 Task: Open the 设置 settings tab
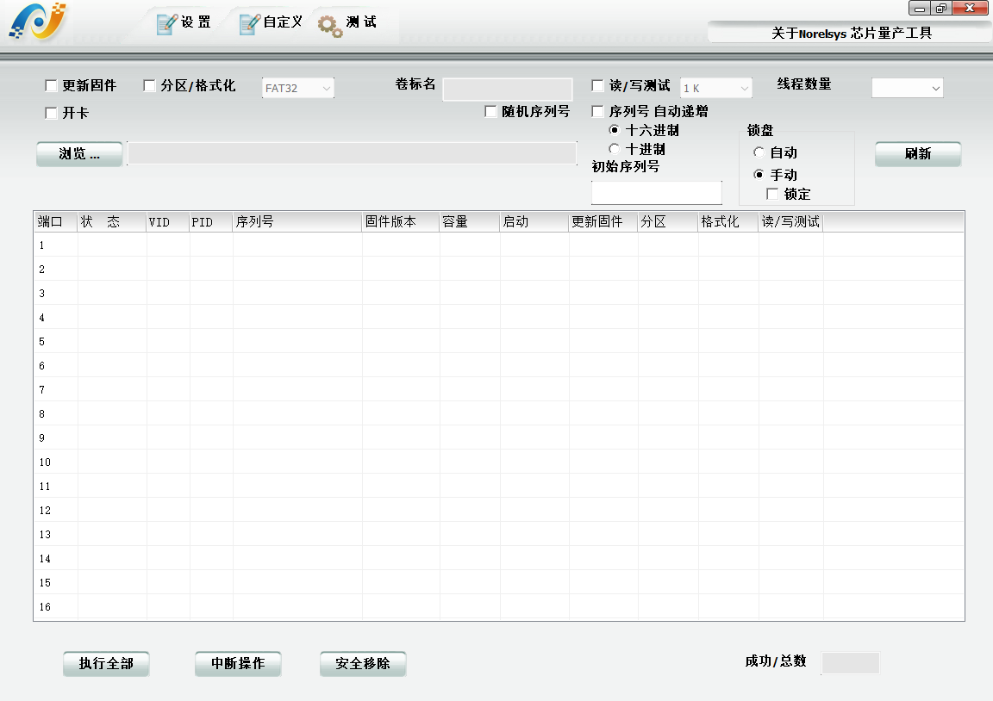[x=184, y=22]
